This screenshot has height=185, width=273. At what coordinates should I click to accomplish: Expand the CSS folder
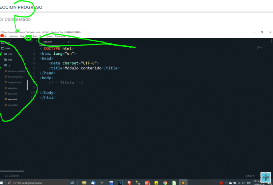[x=10, y=54]
